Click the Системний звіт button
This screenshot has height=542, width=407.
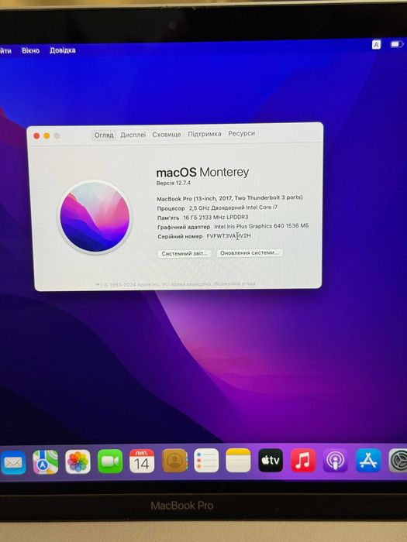pos(185,253)
